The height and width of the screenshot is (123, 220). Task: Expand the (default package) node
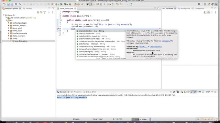click(x=9, y=23)
